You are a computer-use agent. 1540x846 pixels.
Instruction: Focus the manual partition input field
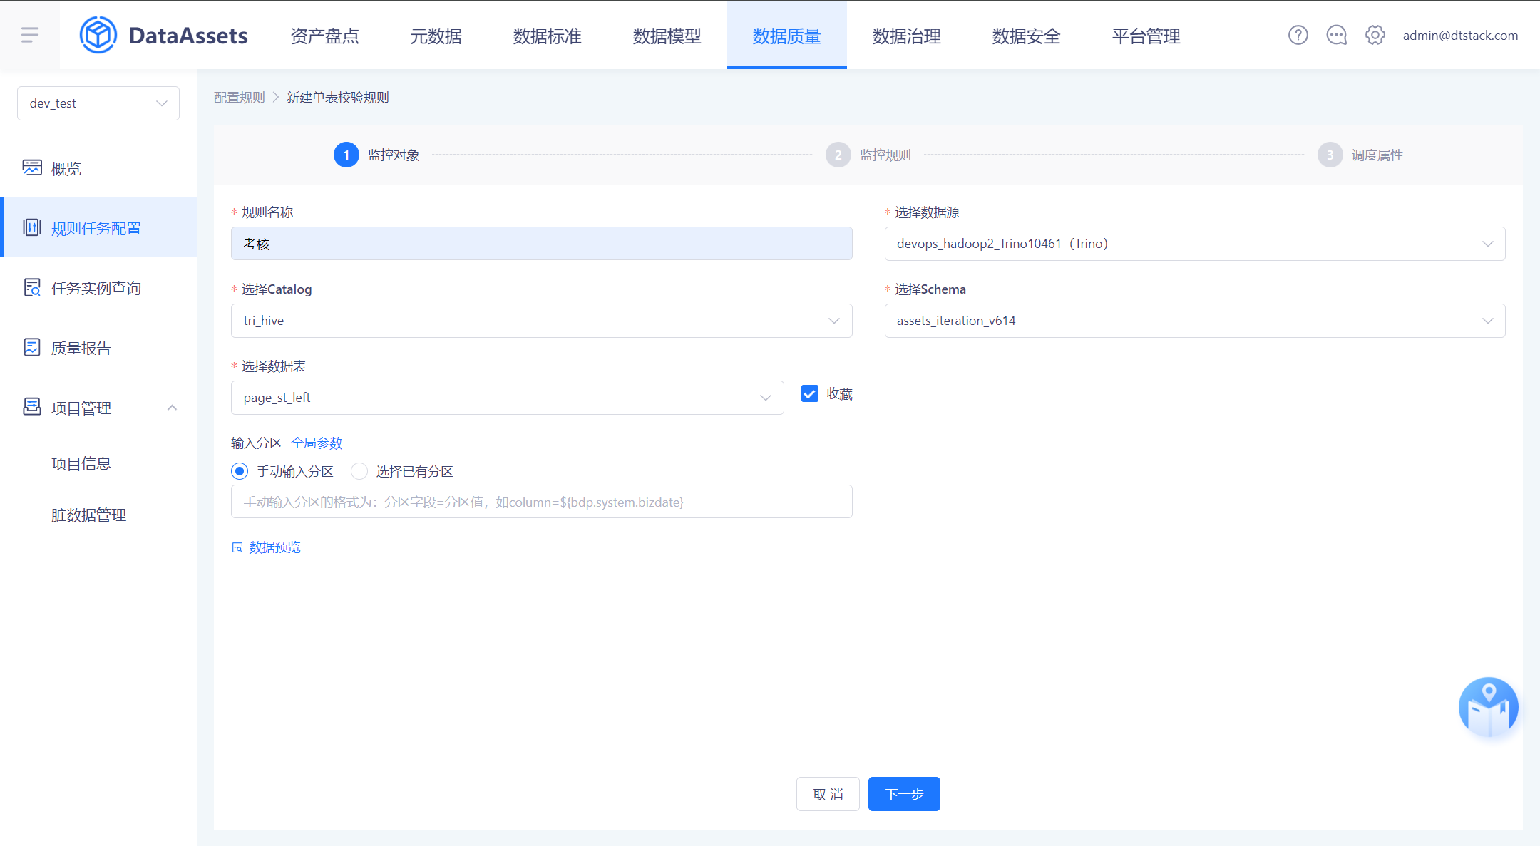pos(542,502)
